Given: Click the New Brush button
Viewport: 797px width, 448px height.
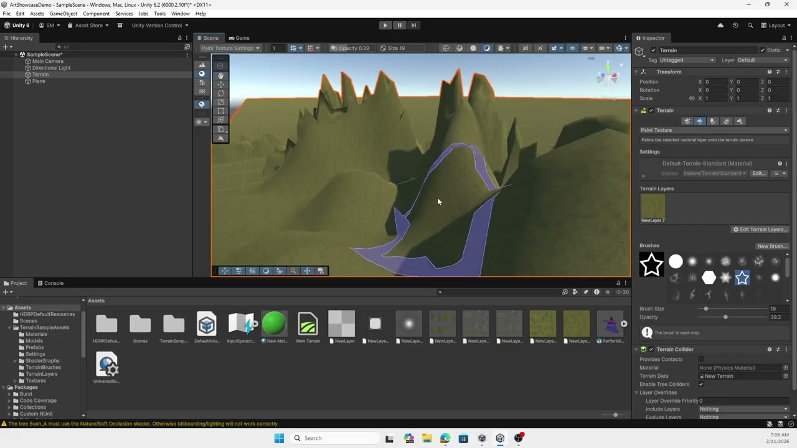Looking at the screenshot, I should pos(772,246).
